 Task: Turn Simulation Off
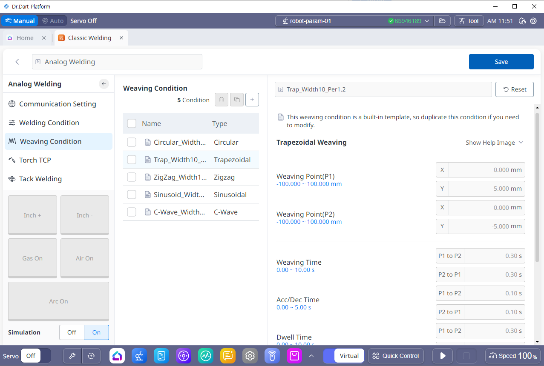tap(72, 332)
